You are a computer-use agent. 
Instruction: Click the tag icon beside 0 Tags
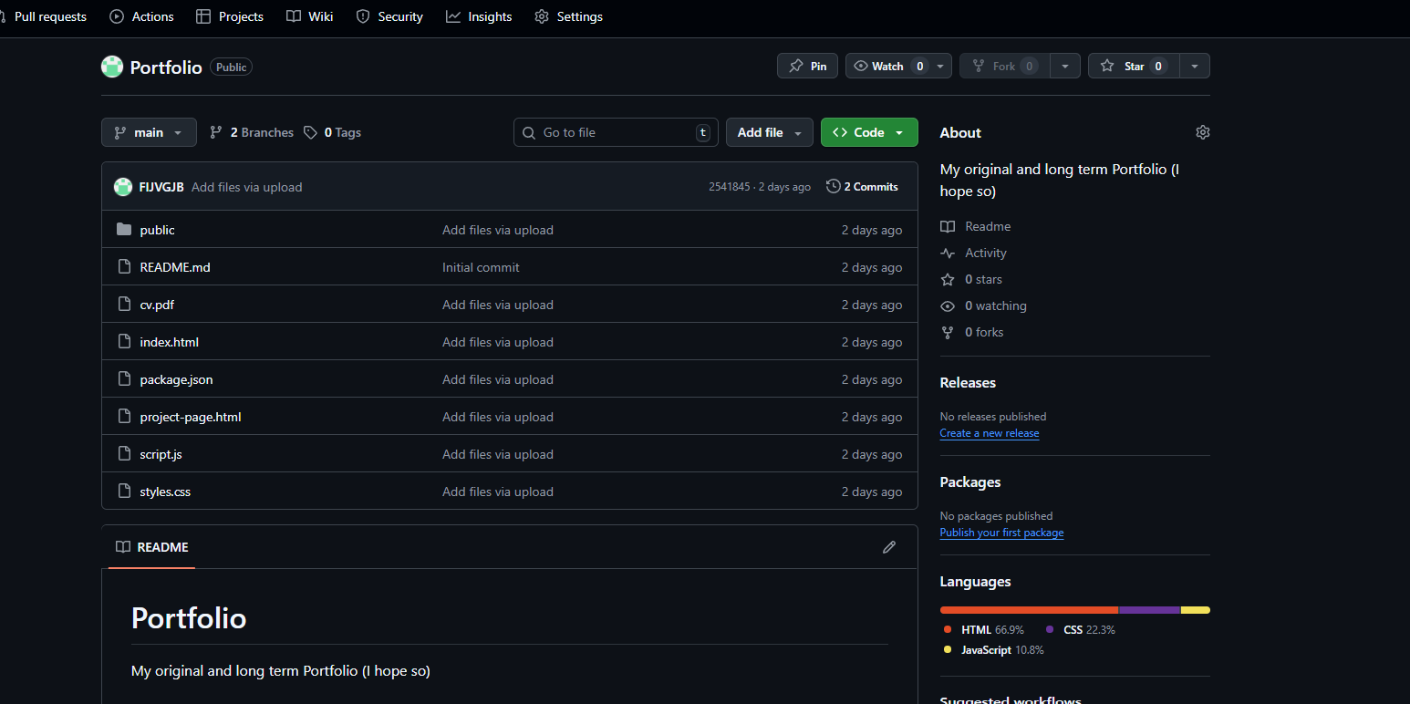(x=311, y=132)
